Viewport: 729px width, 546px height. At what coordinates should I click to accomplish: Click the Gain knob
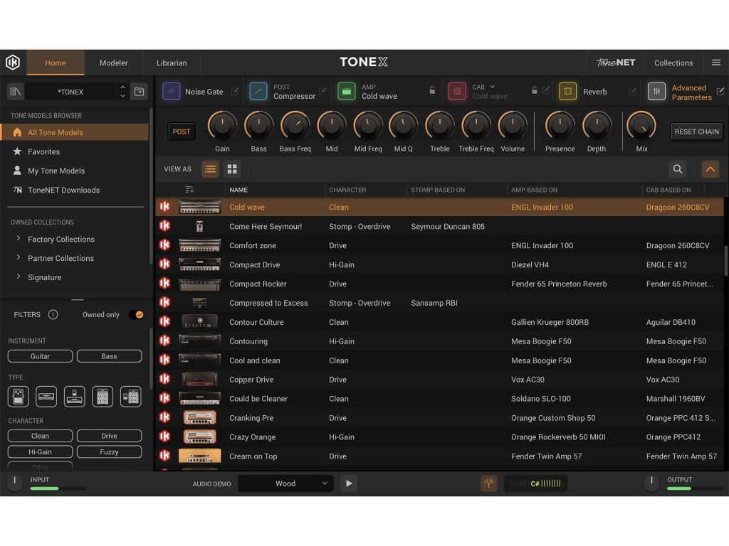(x=222, y=126)
